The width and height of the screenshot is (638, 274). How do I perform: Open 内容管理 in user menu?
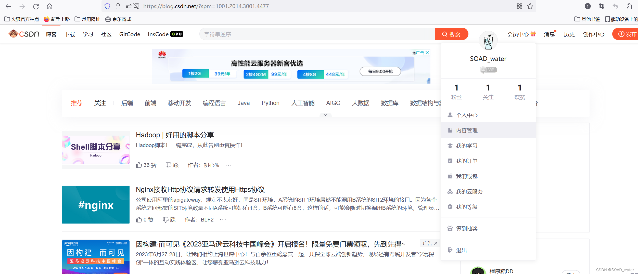488,130
